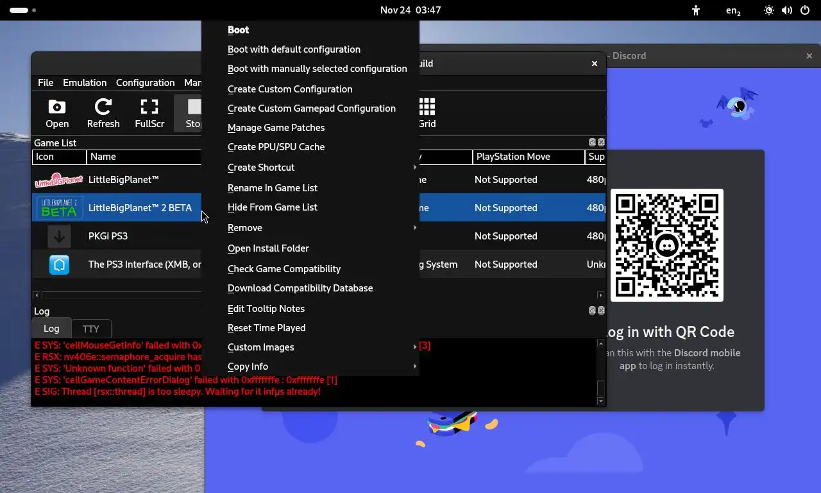Image resolution: width=821 pixels, height=493 pixels.
Task: Click the Open toolbar icon
Action: pyautogui.click(x=57, y=114)
